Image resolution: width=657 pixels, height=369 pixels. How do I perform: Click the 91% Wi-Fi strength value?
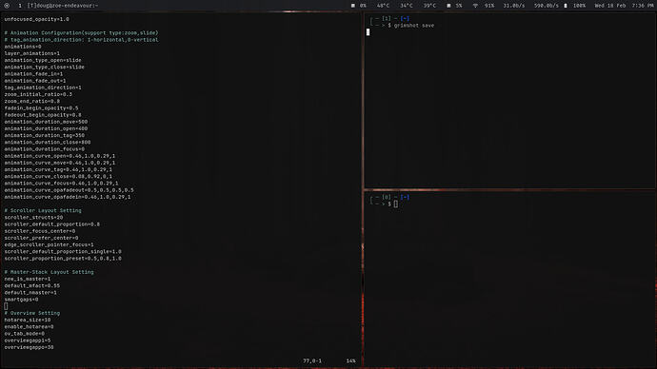click(489, 6)
